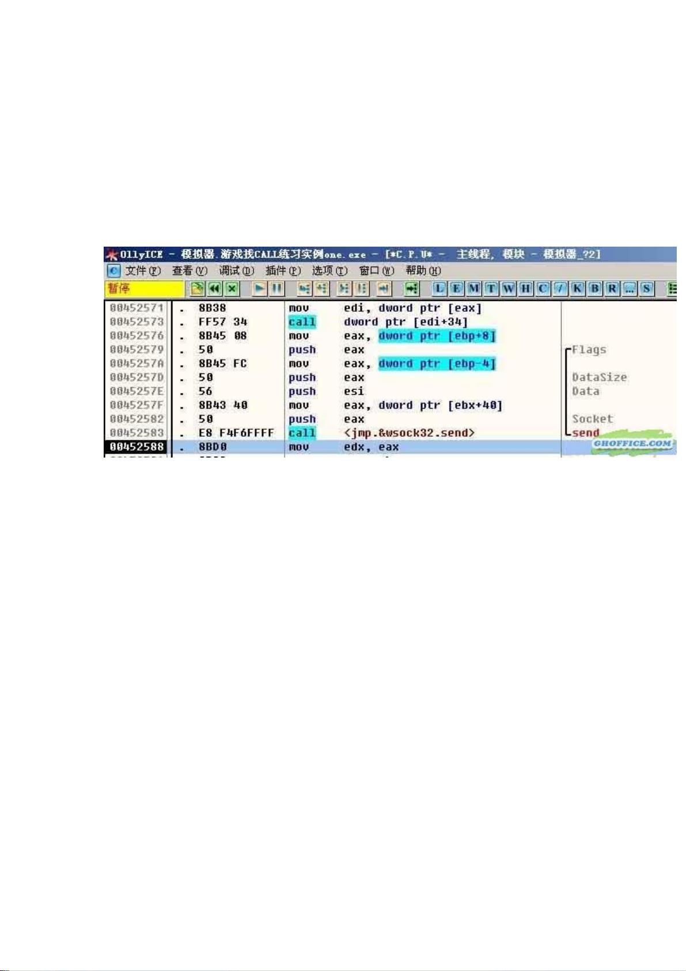
Task: Open Breakpoints window B button
Action: point(594,288)
